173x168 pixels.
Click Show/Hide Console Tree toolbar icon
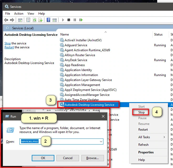pyautogui.click(x=20, y=20)
